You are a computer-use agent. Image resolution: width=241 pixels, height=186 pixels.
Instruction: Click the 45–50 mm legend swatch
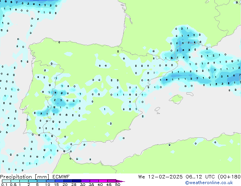coord(112,181)
